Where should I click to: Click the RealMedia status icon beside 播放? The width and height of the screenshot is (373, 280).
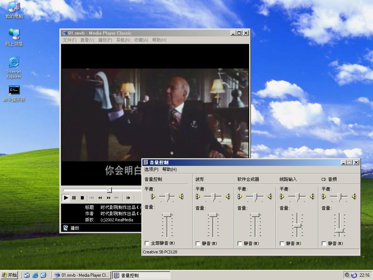click(x=66, y=228)
